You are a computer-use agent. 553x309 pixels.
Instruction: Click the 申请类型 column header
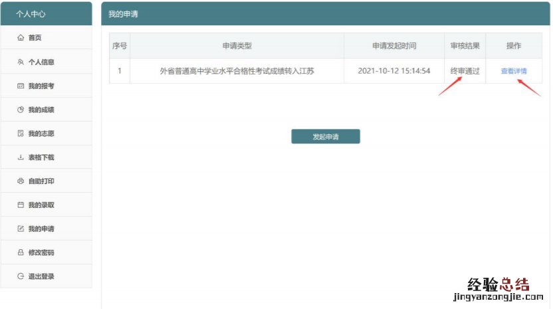(237, 46)
